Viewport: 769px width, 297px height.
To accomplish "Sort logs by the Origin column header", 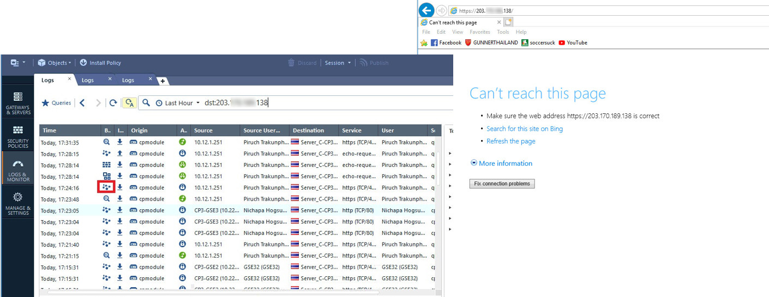I will (x=153, y=130).
